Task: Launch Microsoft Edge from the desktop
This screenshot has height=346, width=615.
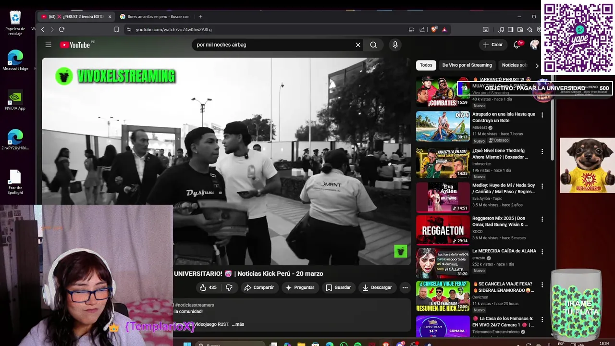Action: (15, 60)
